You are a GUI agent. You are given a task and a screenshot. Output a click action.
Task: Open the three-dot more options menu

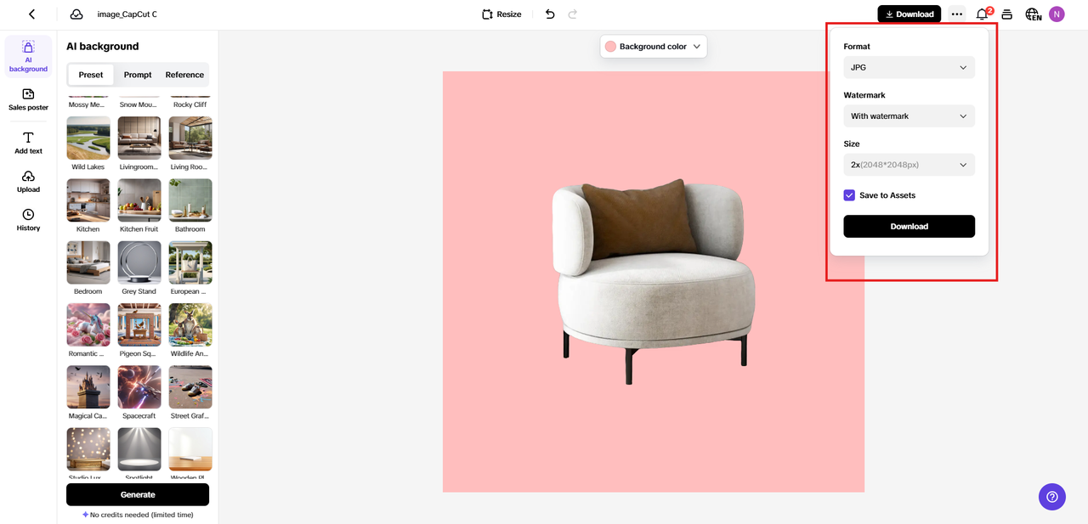click(957, 14)
